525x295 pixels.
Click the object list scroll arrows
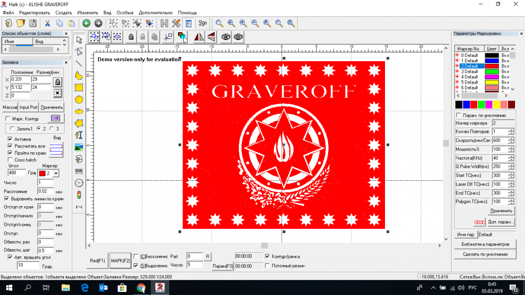click(65, 42)
